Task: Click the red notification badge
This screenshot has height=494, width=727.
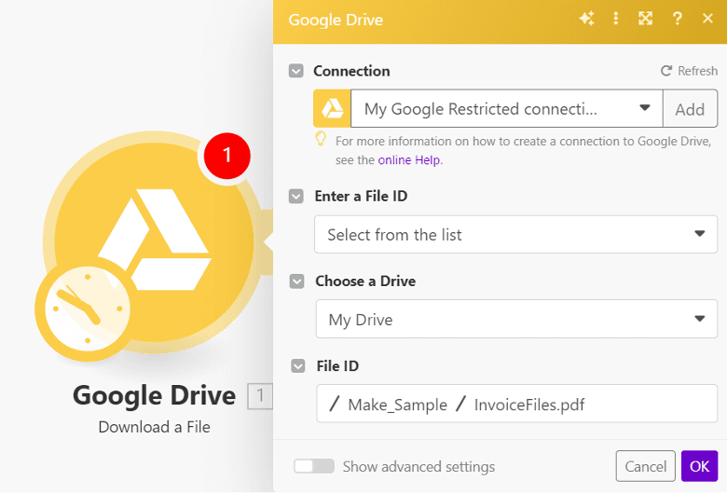Action: (x=225, y=156)
